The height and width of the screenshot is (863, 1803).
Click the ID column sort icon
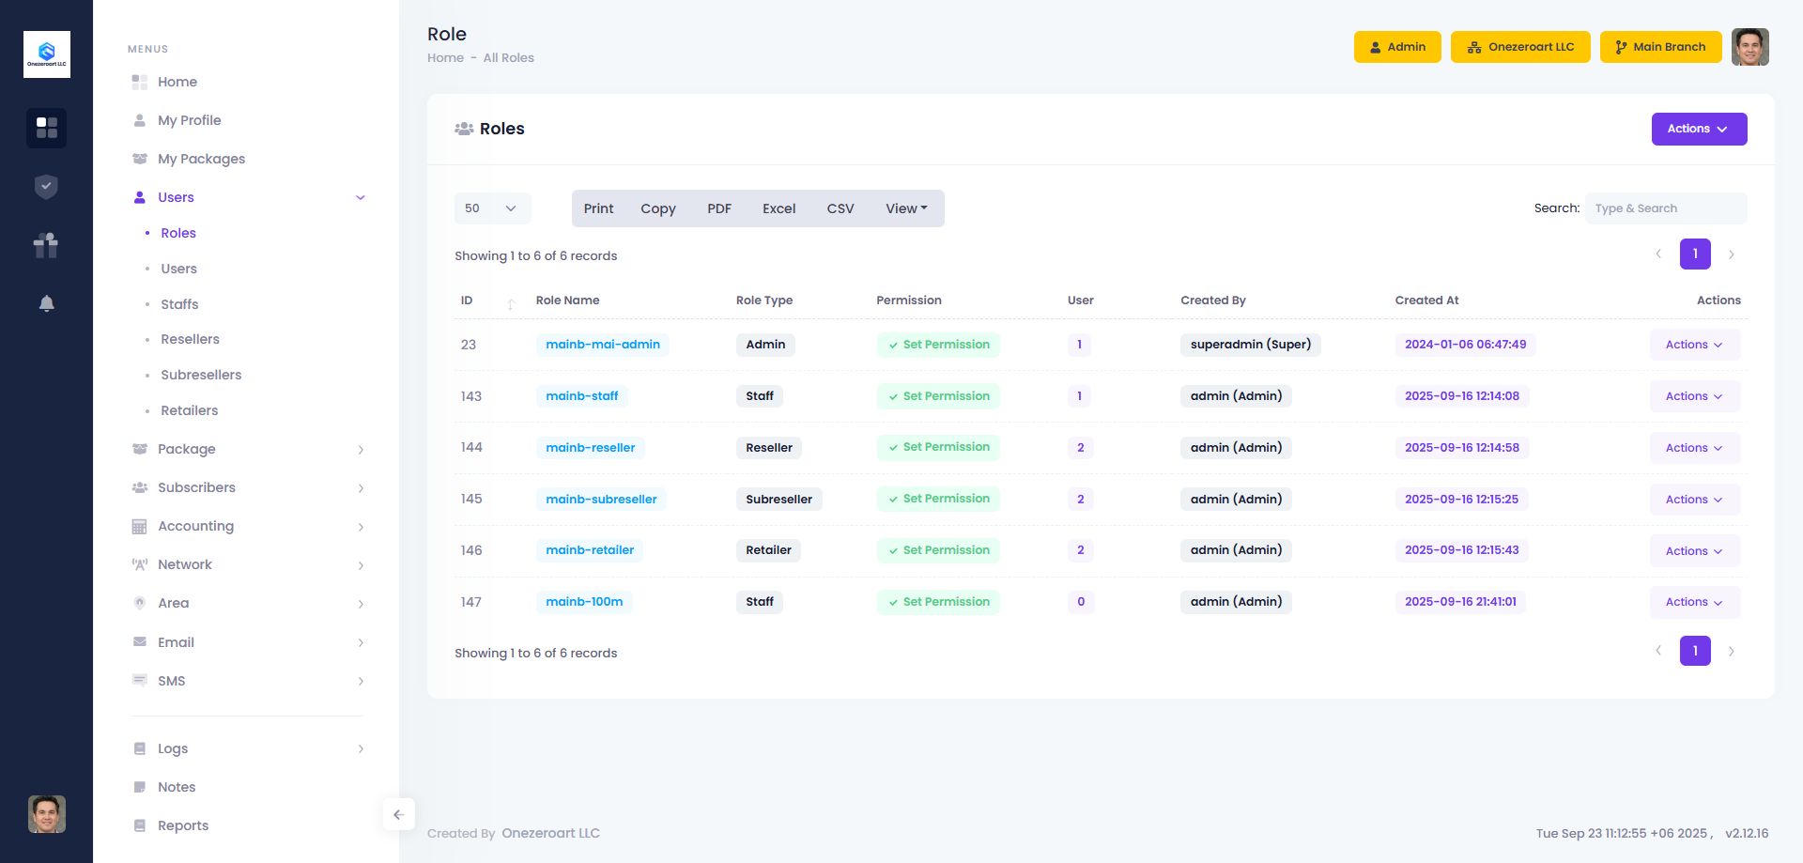click(x=511, y=303)
